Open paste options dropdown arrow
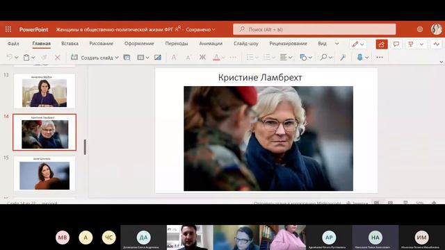 pos(33,58)
